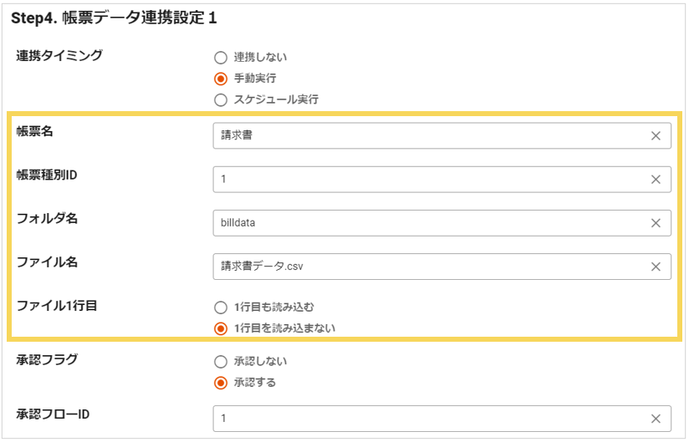This screenshot has height=442, width=689.
Task: Select 1行目を読み込まない radio option
Action: coord(221,328)
